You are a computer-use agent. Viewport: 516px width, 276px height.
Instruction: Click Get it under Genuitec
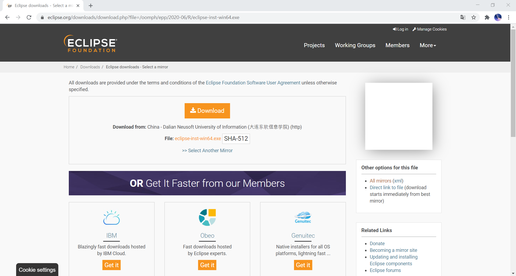tap(303, 265)
